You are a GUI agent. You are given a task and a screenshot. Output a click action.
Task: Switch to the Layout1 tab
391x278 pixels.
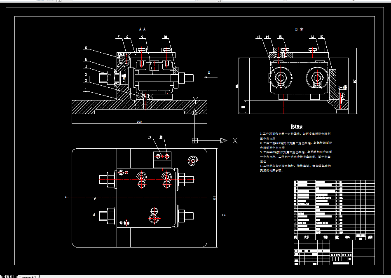(28, 277)
